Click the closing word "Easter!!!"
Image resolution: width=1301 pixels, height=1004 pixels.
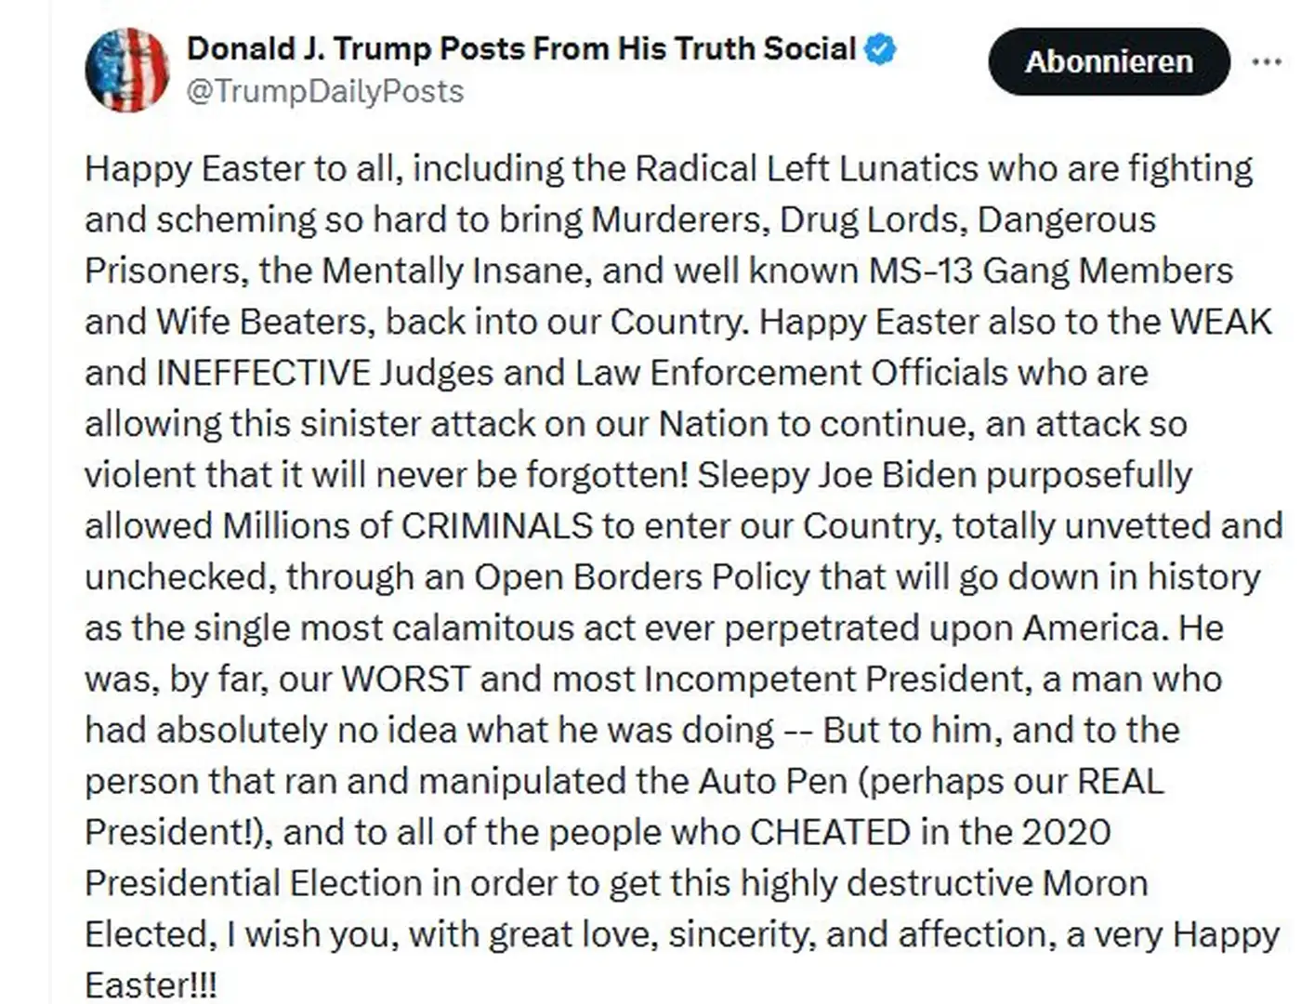pos(151,985)
